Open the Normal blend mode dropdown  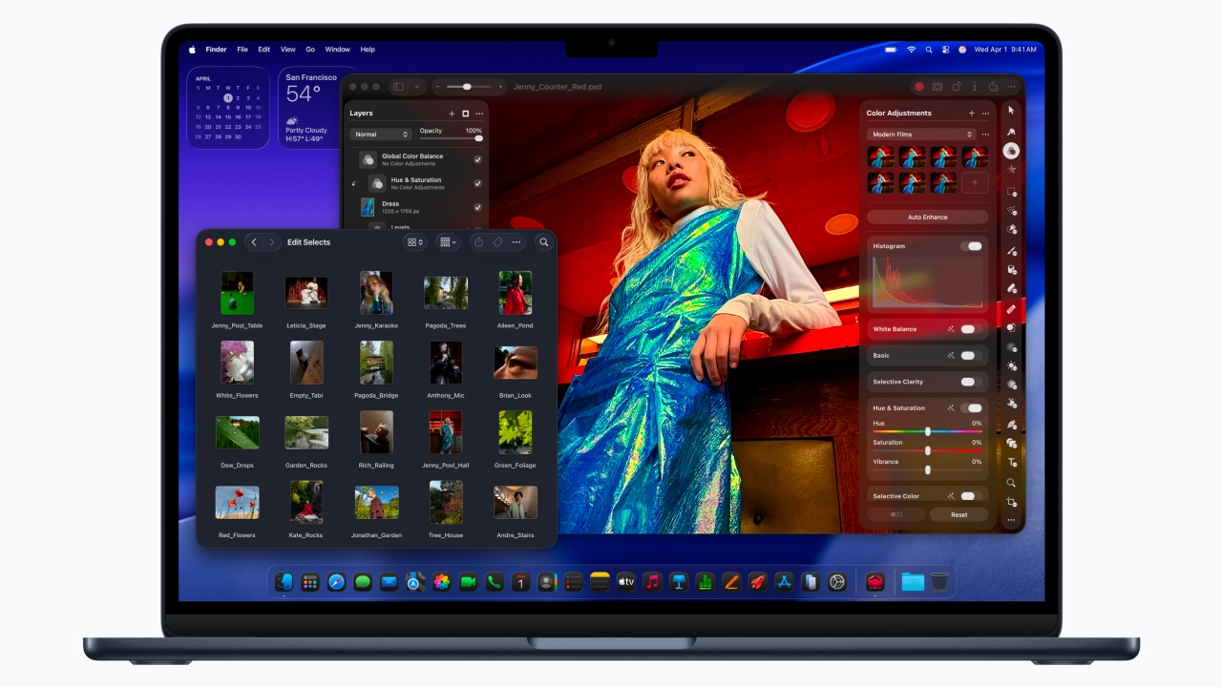click(x=379, y=135)
